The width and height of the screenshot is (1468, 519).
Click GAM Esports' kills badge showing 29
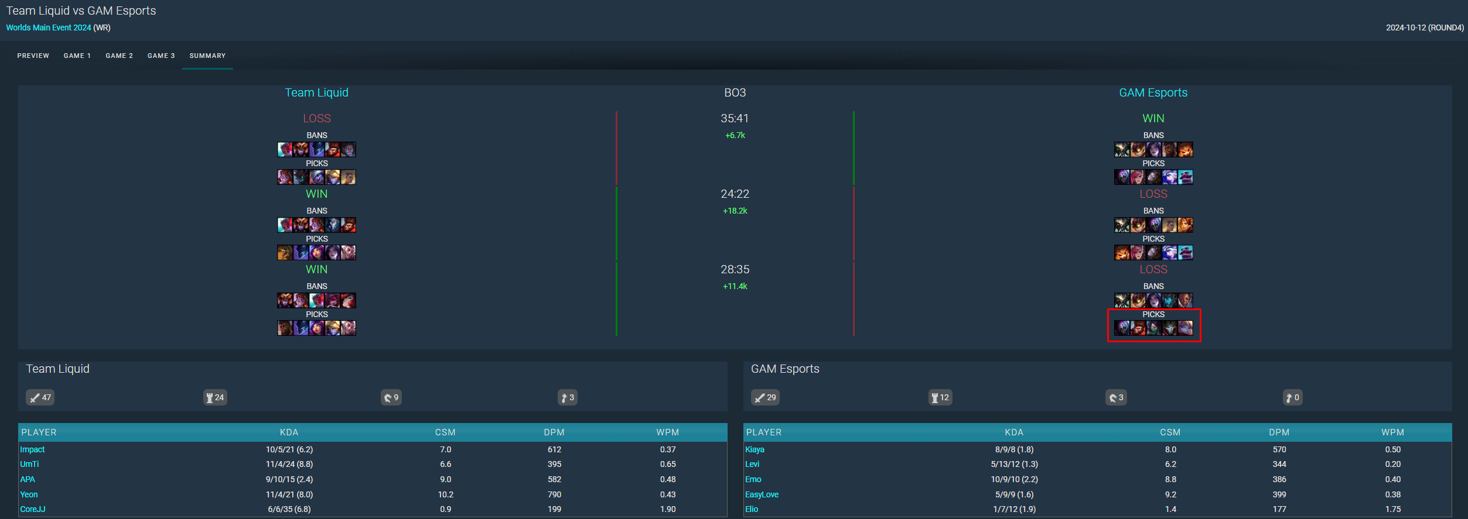[765, 398]
